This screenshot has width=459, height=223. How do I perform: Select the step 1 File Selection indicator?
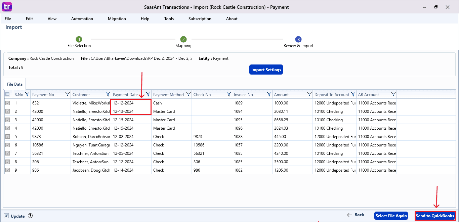(79, 39)
